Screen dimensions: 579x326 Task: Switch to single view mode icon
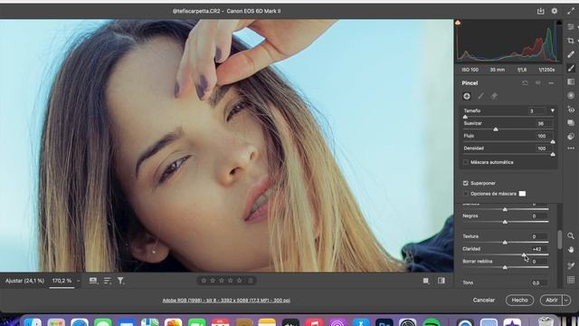pos(426,281)
